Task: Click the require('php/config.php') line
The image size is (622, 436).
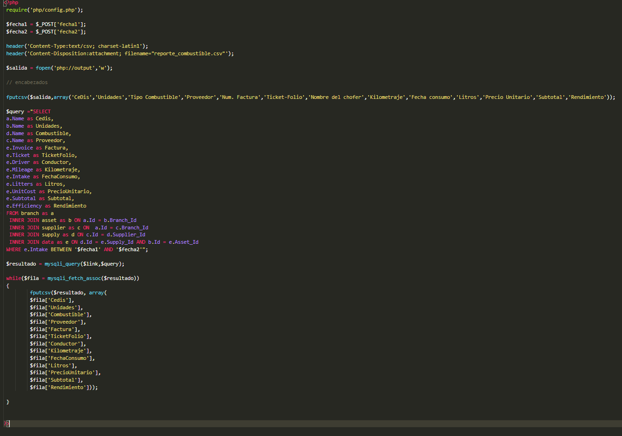Action: click(45, 10)
